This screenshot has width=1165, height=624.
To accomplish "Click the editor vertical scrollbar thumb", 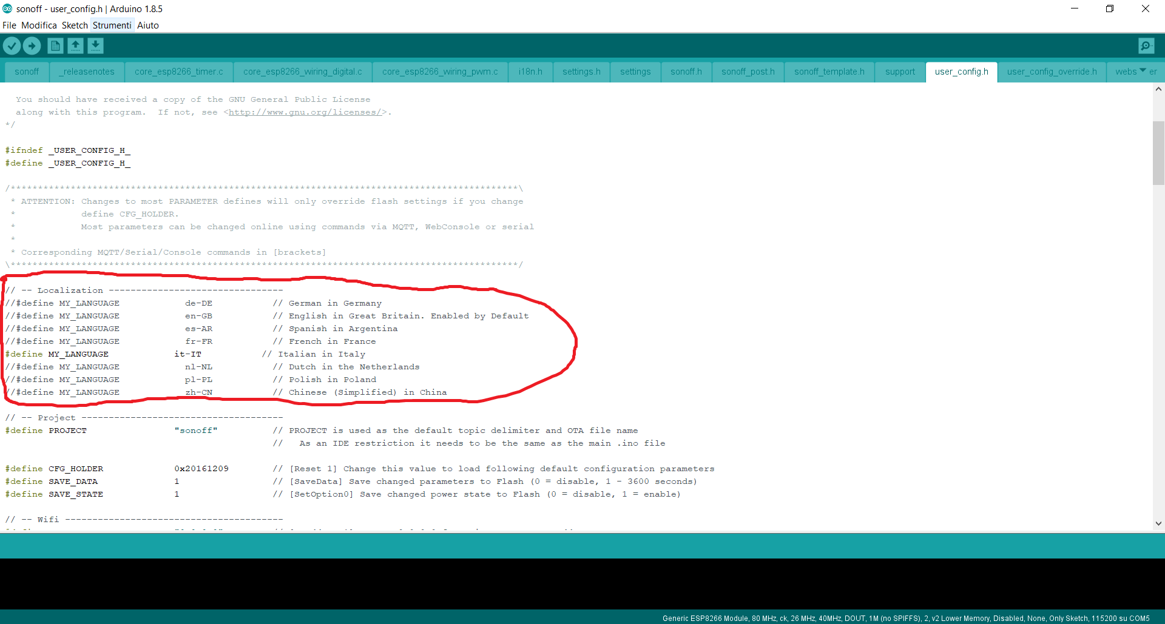I will pyautogui.click(x=1158, y=153).
